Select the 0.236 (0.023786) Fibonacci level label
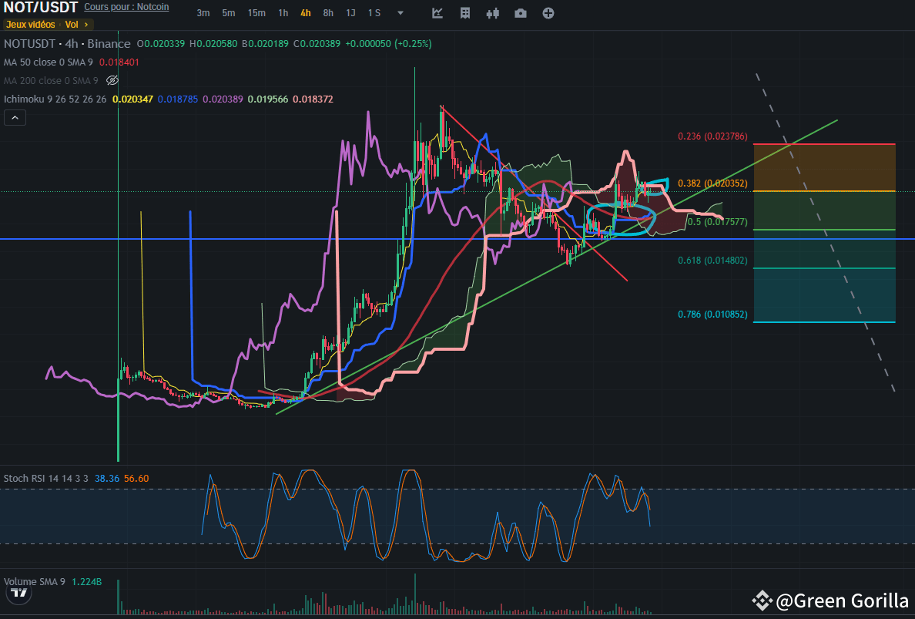 (x=712, y=136)
